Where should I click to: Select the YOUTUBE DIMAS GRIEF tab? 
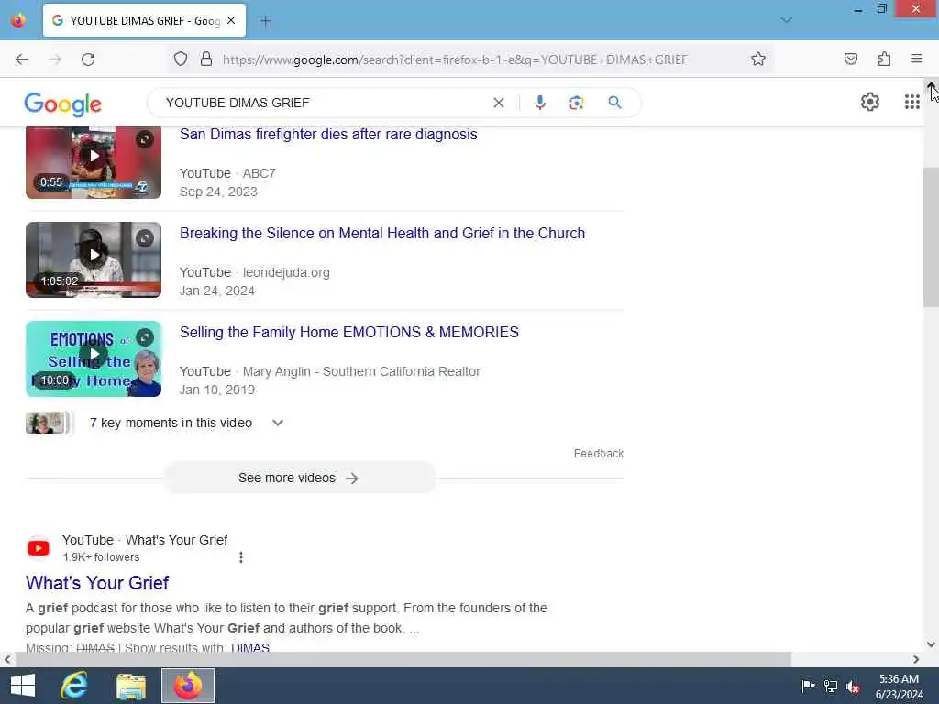point(144,21)
